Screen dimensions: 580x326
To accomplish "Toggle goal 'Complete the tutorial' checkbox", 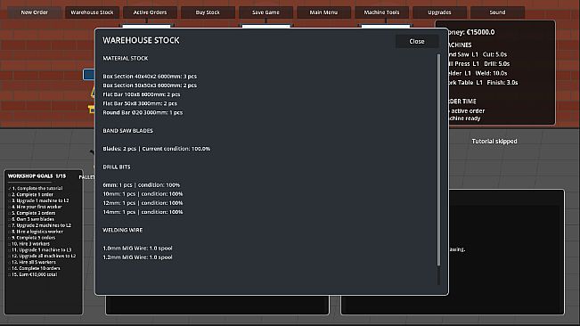I will tap(10, 188).
